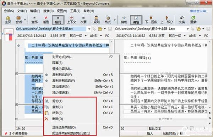
Task: Go to previous section with 上一部分
Action: [x=167, y=20]
